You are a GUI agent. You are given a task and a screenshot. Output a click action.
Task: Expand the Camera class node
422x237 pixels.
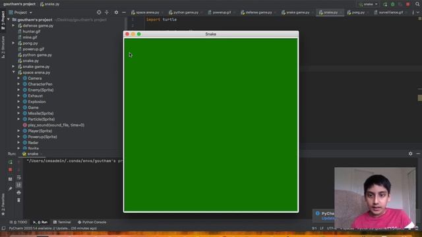click(18, 78)
